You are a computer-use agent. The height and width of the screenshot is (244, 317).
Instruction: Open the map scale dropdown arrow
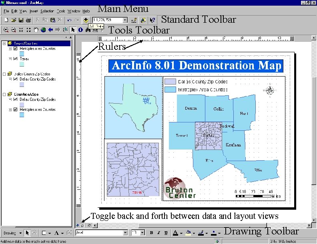coord(125,20)
